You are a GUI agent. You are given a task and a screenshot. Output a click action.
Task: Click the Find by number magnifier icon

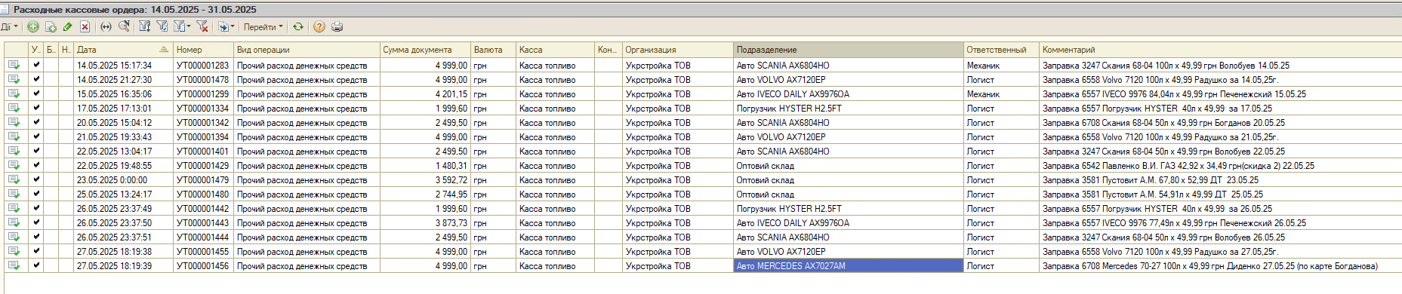tap(124, 27)
